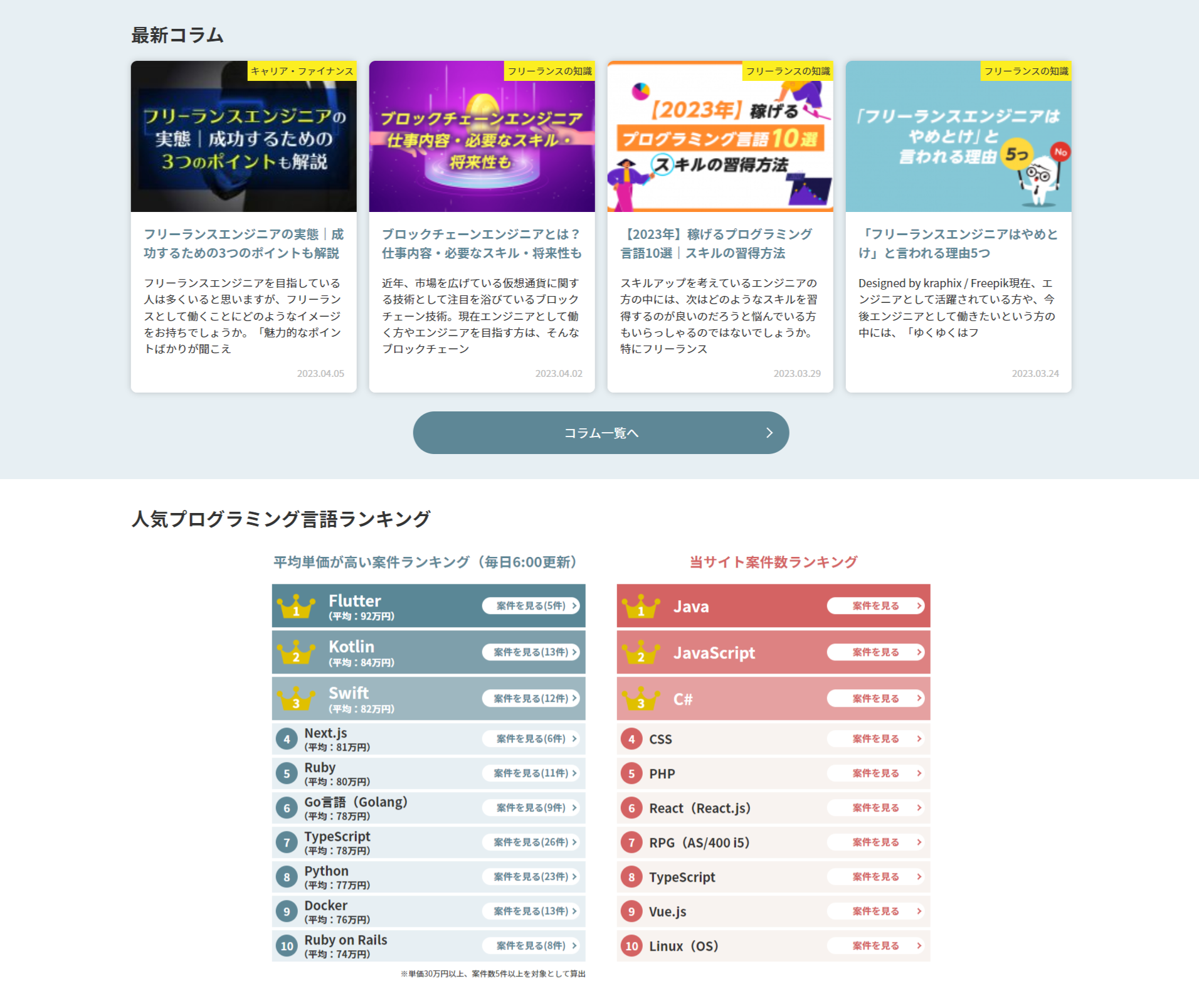Click the rank 3 crown beside C#
1199x994 pixels.
[x=641, y=699]
